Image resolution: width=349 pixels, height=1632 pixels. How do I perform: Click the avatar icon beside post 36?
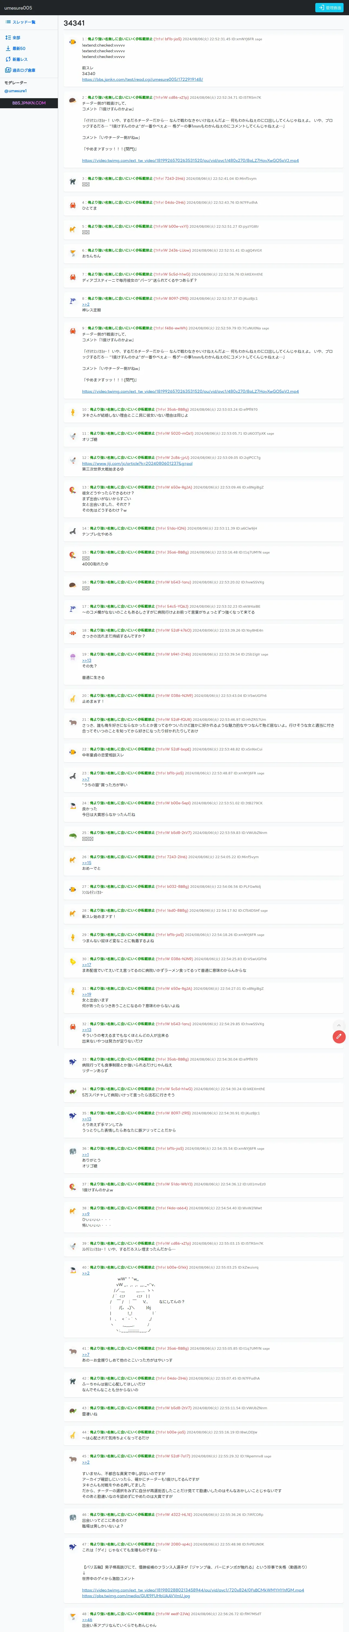pyautogui.click(x=73, y=1151)
